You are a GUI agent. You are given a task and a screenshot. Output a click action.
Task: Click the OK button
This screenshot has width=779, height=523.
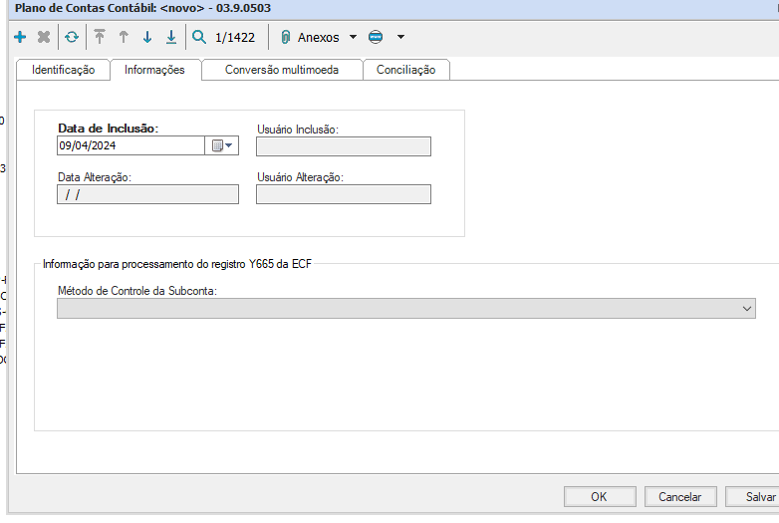pyautogui.click(x=599, y=496)
